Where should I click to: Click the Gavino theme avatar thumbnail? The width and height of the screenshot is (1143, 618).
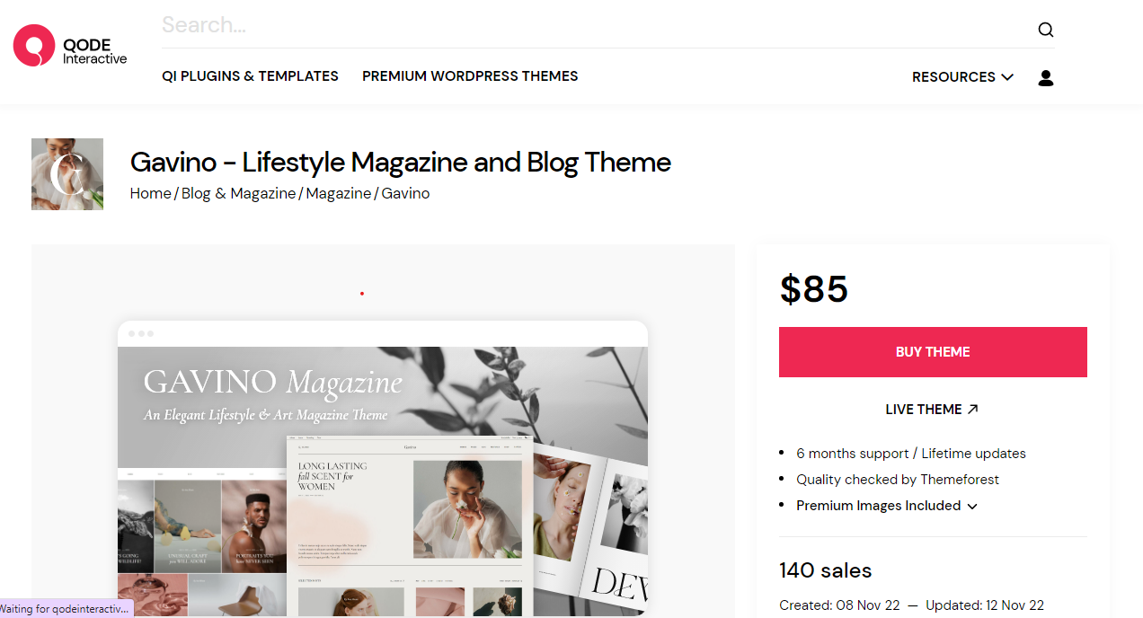click(67, 174)
